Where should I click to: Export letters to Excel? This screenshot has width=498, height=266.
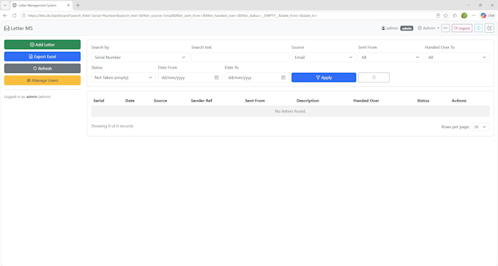42,56
